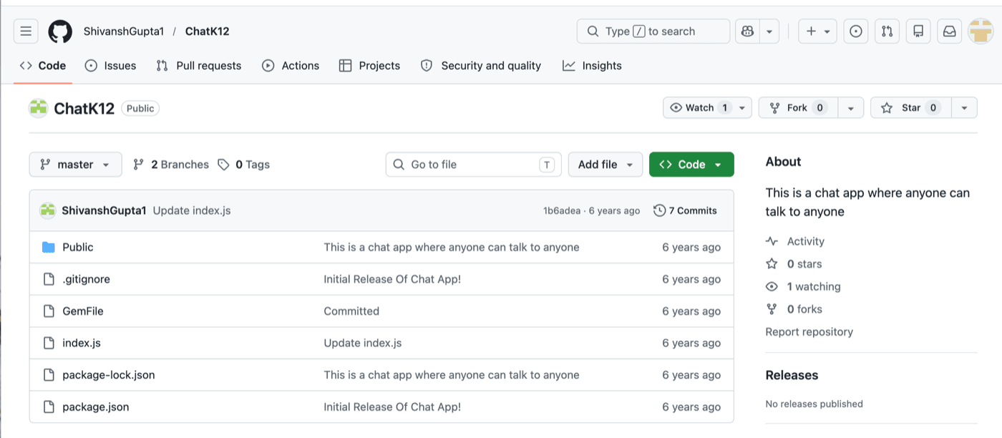View the 7 Commits history
1002x438 pixels.
point(685,210)
